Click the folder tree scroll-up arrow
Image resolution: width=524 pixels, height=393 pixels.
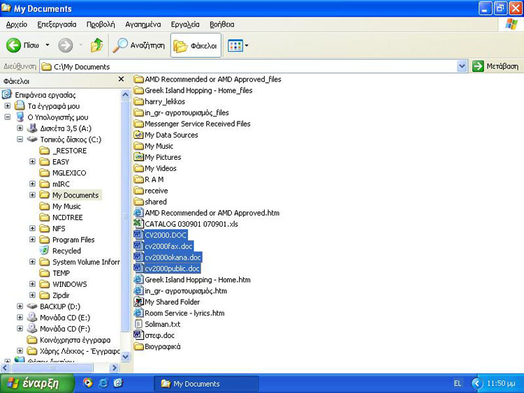click(x=125, y=95)
